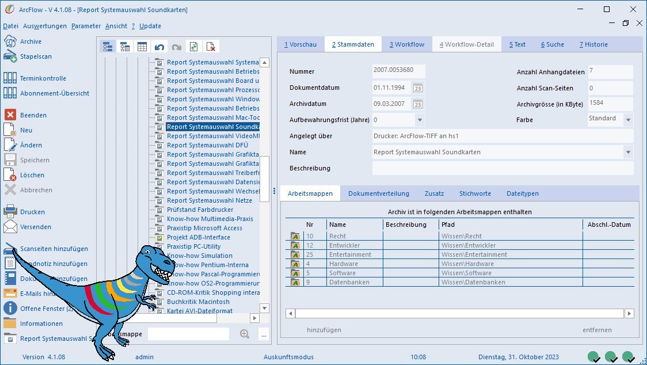Open the Dokumentdatum calendar picker
Viewport: 647px width, 365px height.
coord(417,88)
